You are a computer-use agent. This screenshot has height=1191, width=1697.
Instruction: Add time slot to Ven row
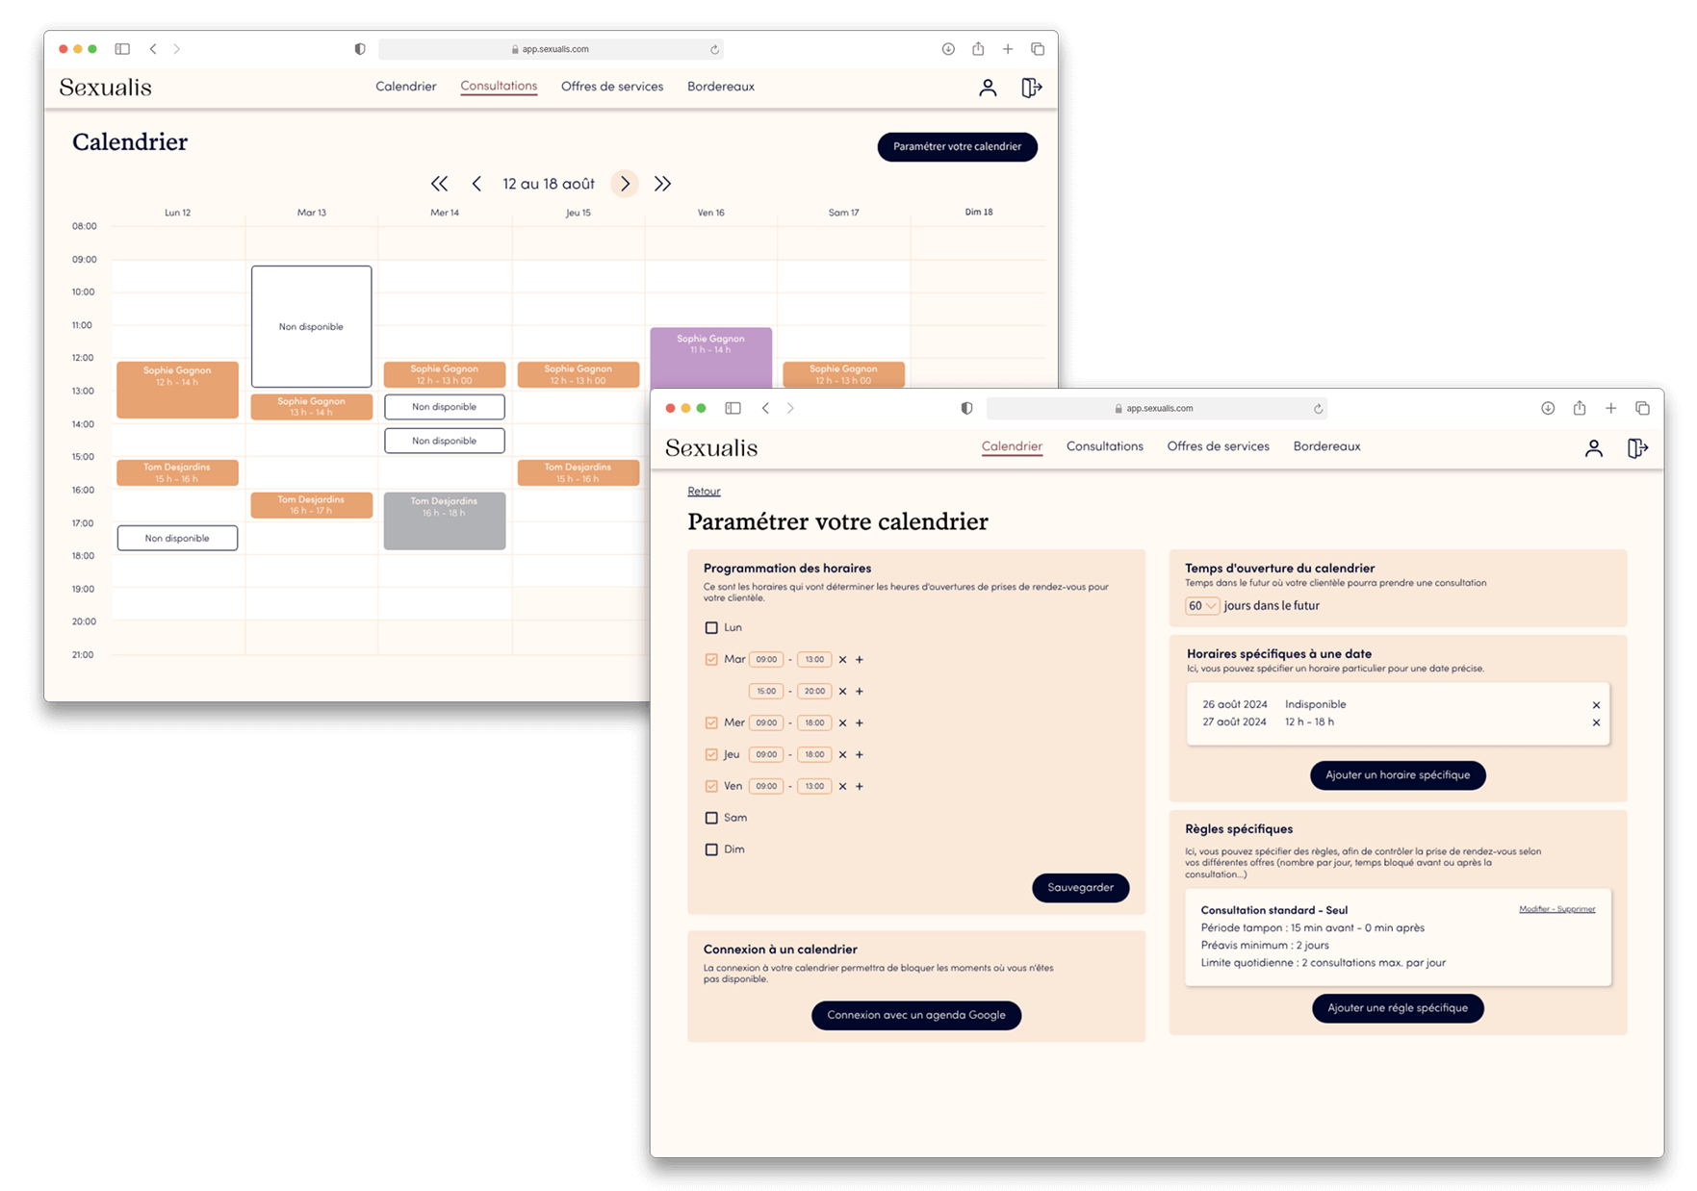pyautogui.click(x=860, y=787)
